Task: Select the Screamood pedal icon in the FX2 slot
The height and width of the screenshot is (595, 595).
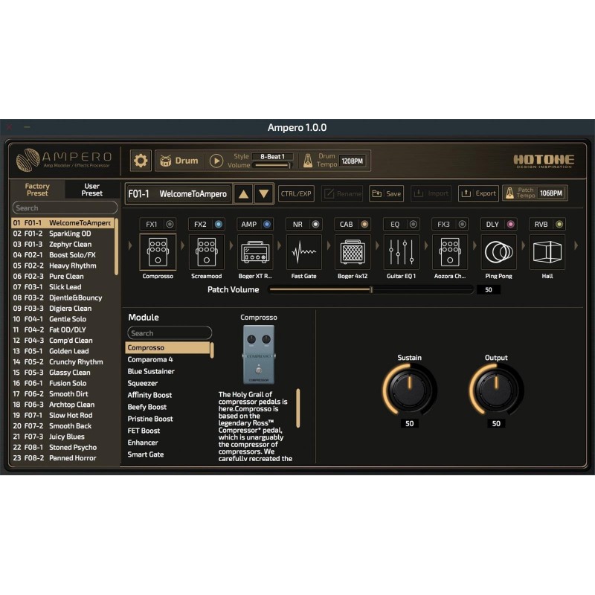Action: [206, 252]
